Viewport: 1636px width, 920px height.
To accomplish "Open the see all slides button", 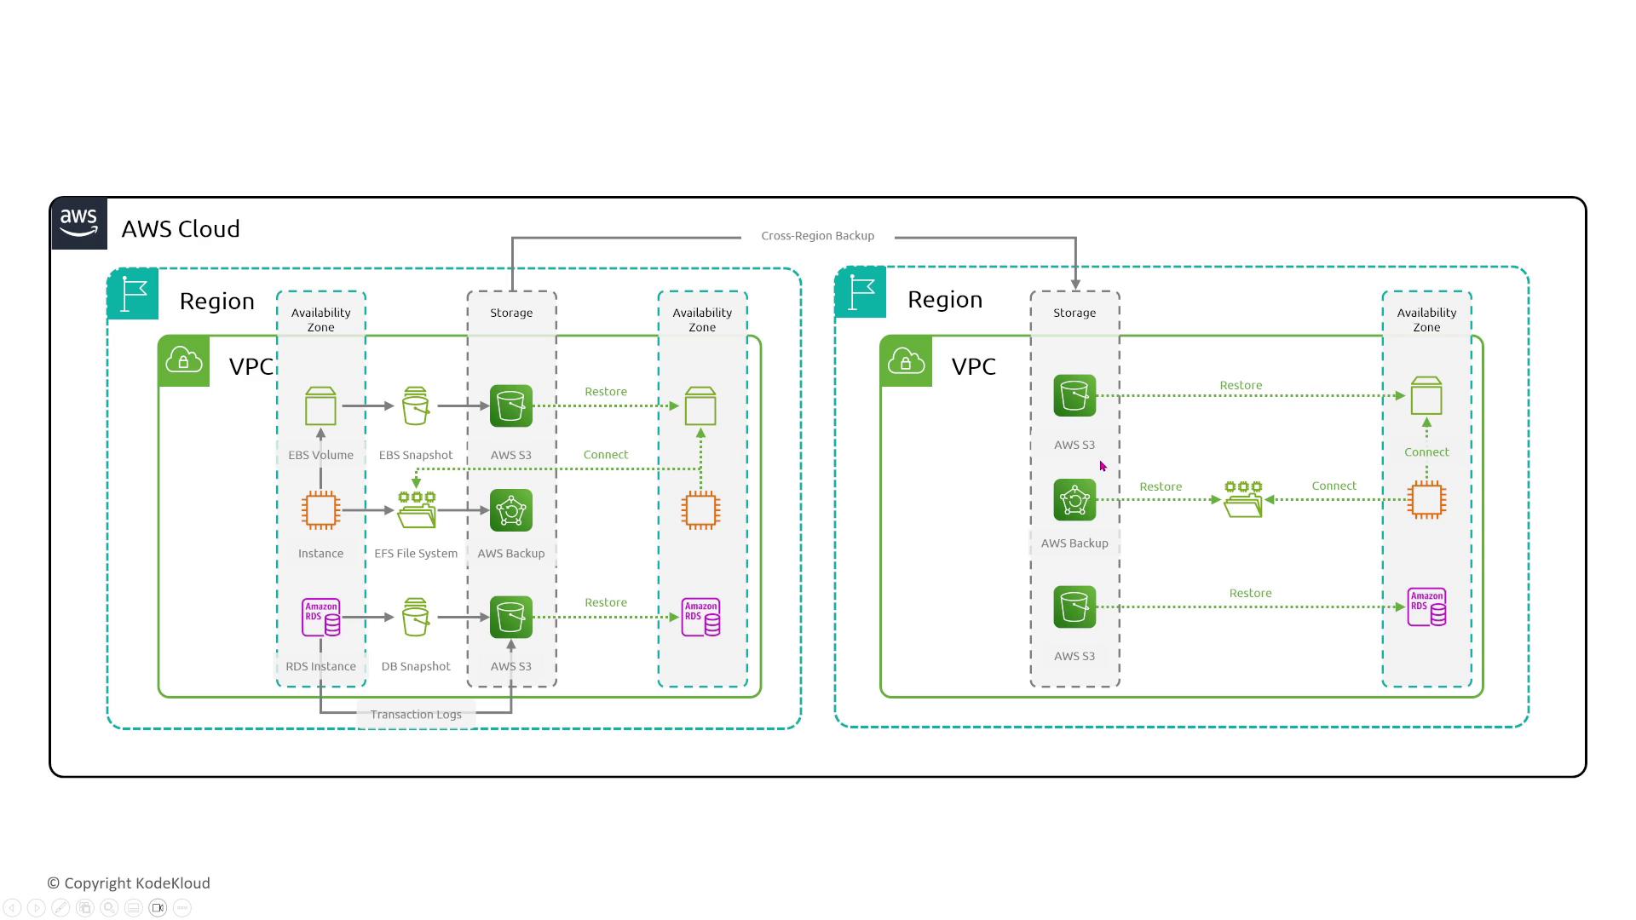I will pyautogui.click(x=85, y=908).
